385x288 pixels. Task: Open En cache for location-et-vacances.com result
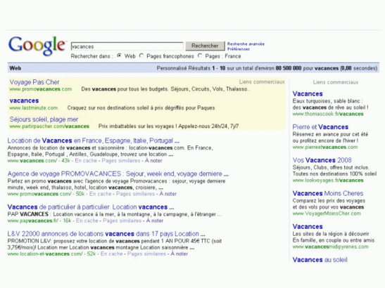click(111, 254)
